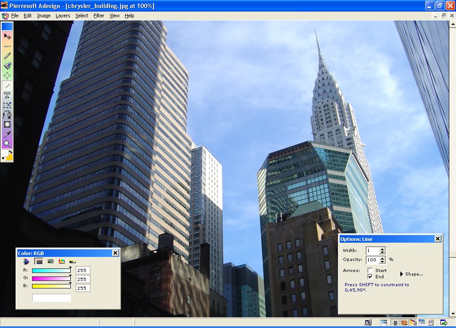Viewport: 456px width, 328px height.
Task: Enable the Start arrow checkbox
Action: coord(370,271)
